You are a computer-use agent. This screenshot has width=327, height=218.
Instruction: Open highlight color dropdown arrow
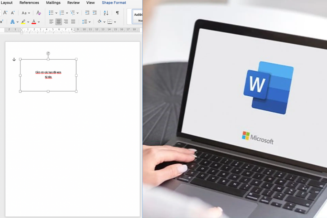click(28, 22)
